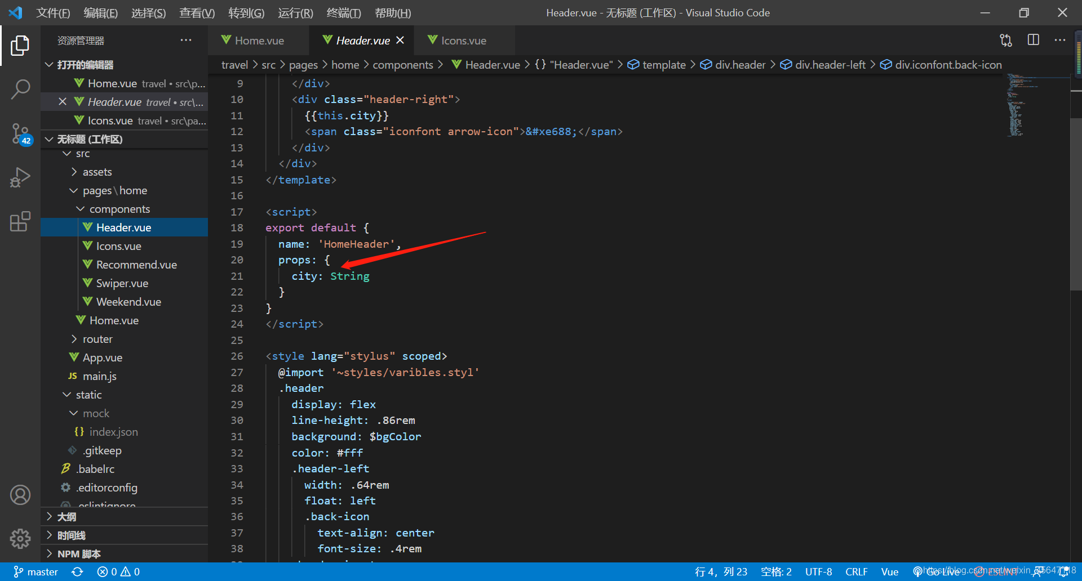The width and height of the screenshot is (1082, 581).
Task: Click the code minimap preview
Action: [1037, 105]
